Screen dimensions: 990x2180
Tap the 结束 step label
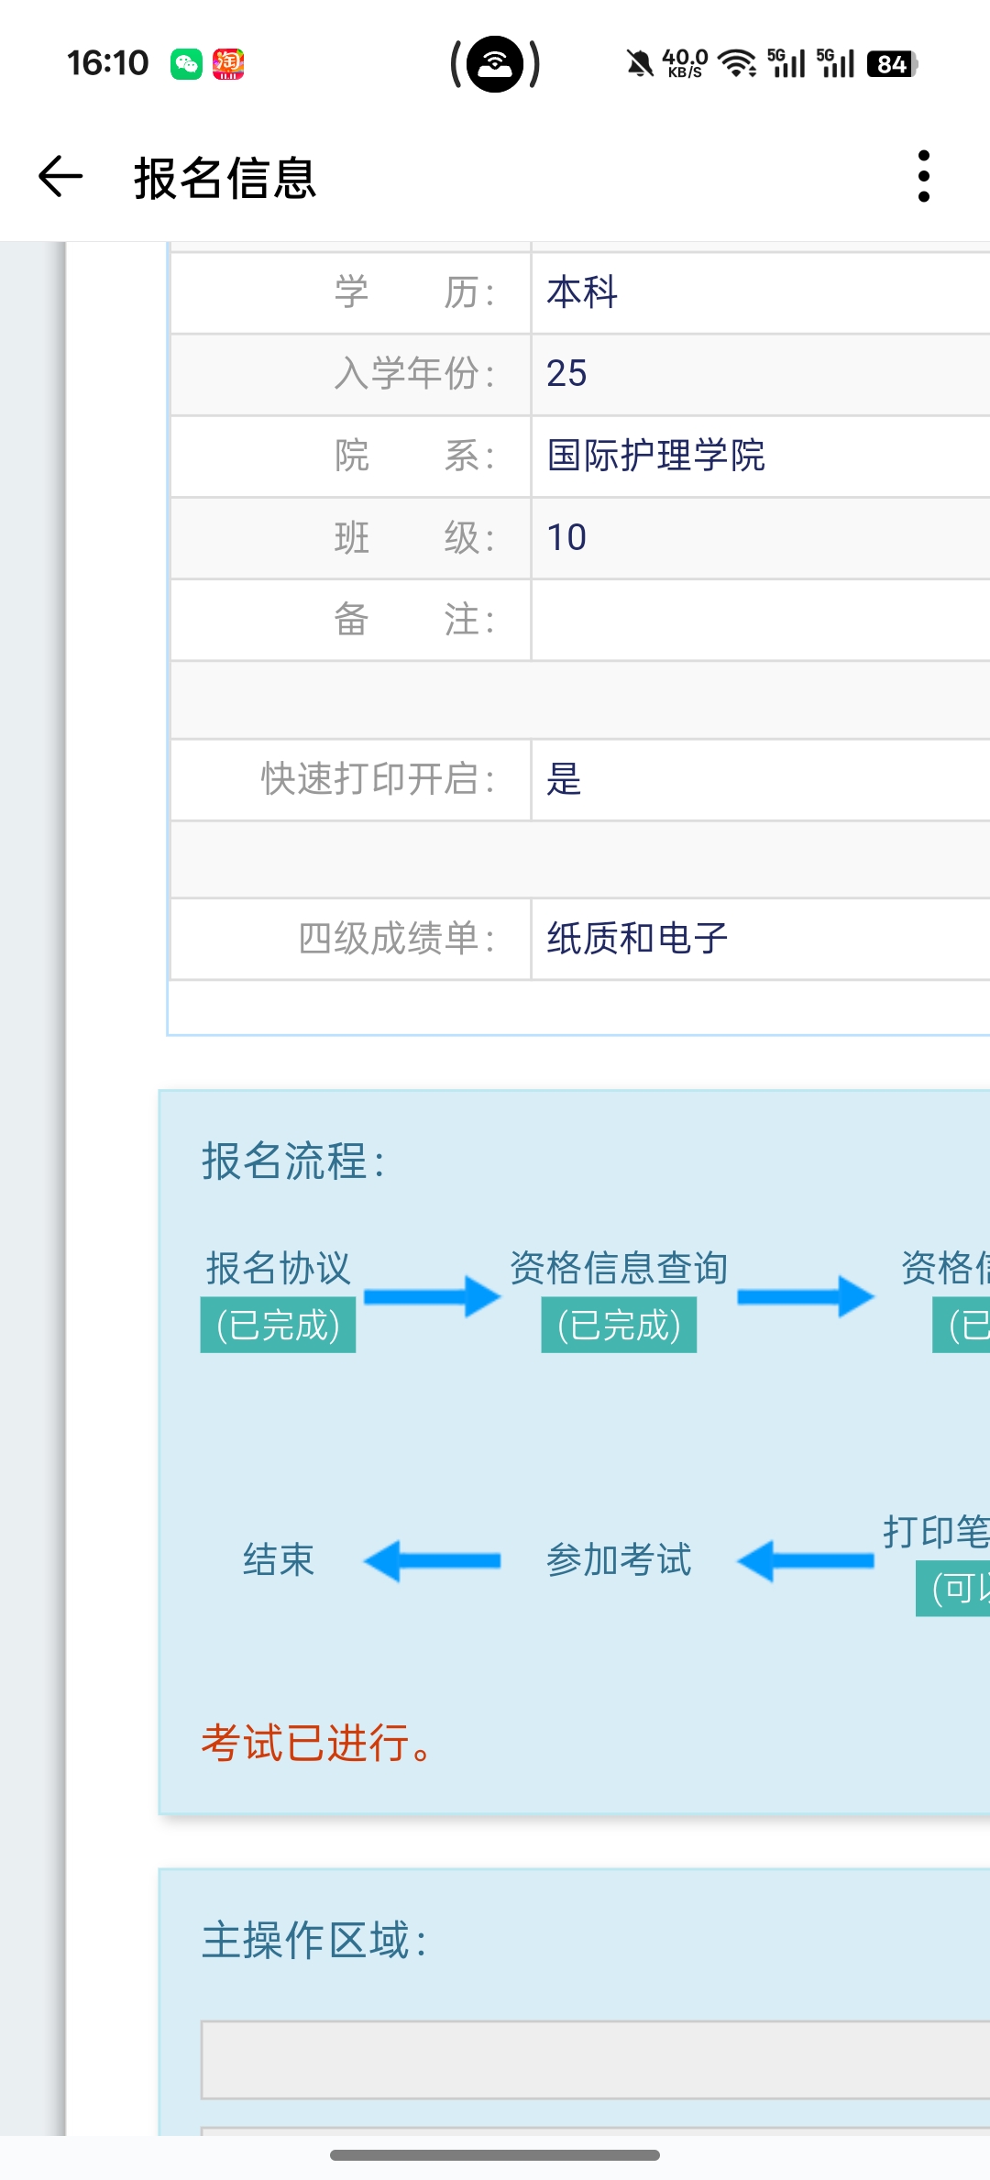278,1560
